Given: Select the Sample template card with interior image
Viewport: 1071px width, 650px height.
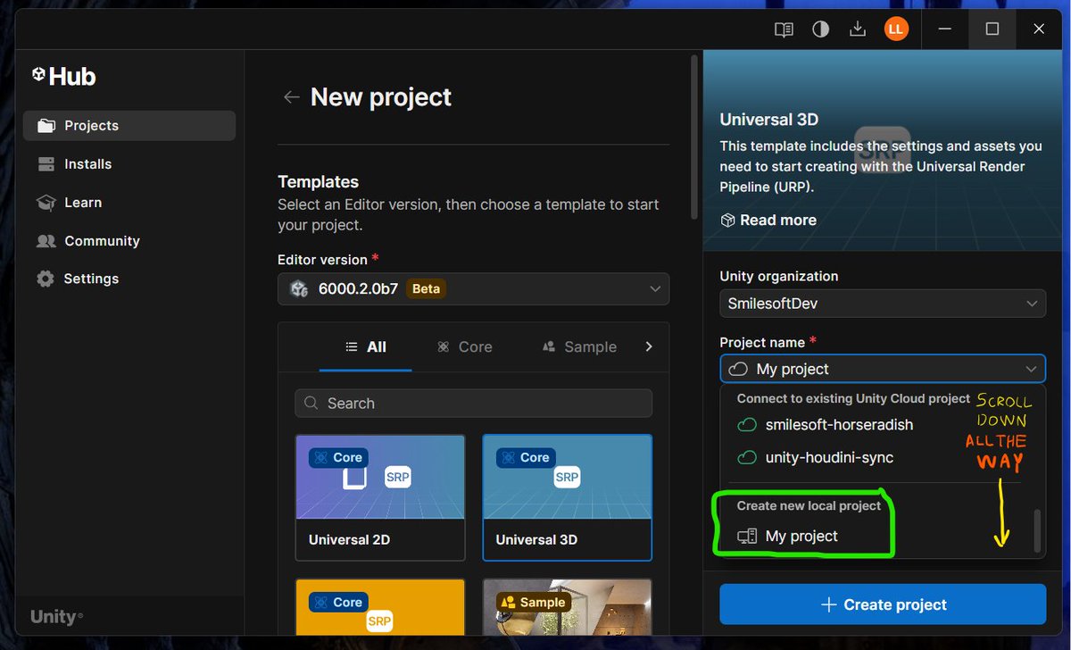Looking at the screenshot, I should [568, 606].
